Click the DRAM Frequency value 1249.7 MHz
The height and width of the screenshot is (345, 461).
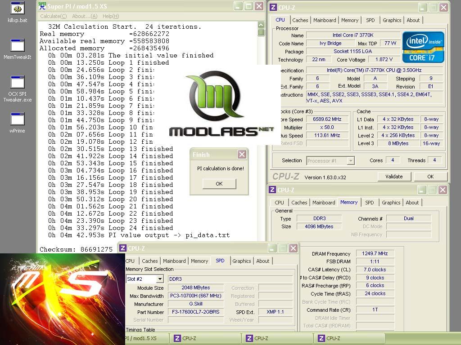pyautogui.click(x=375, y=253)
